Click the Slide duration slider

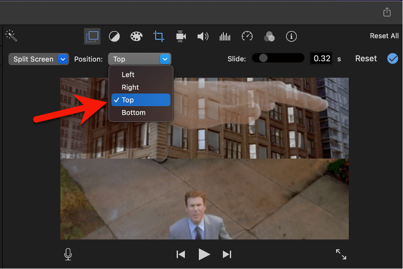tap(278, 58)
